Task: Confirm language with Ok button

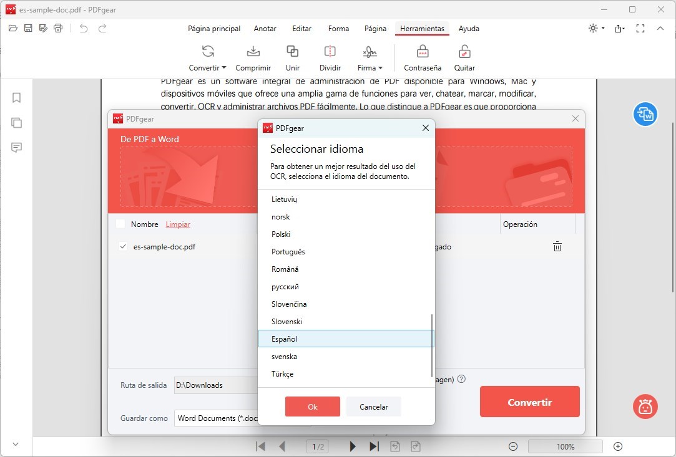Action: coord(312,406)
